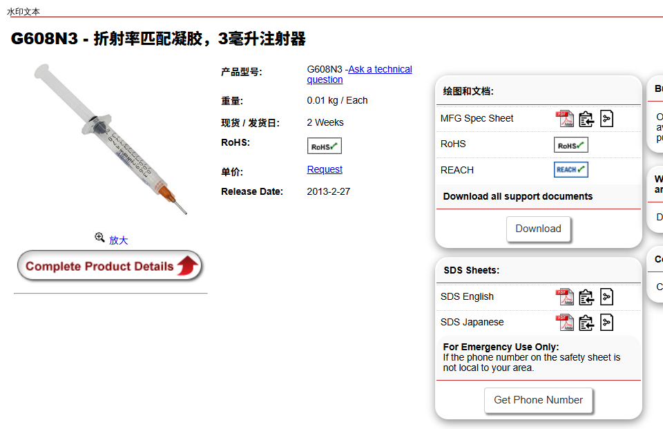Click Download all support documents button
Image resolution: width=663 pixels, height=429 pixels.
click(x=538, y=229)
